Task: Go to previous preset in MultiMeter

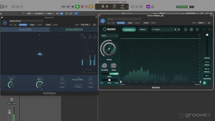Action: point(11,25)
